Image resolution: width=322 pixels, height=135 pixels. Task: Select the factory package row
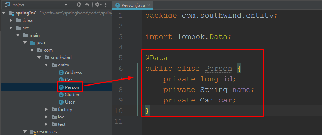(56, 109)
